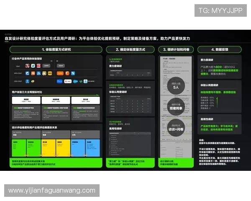251x201 pixels.
Task: Click the yellow Meituan icon in NPS-CSAT row
Action: tap(50, 73)
